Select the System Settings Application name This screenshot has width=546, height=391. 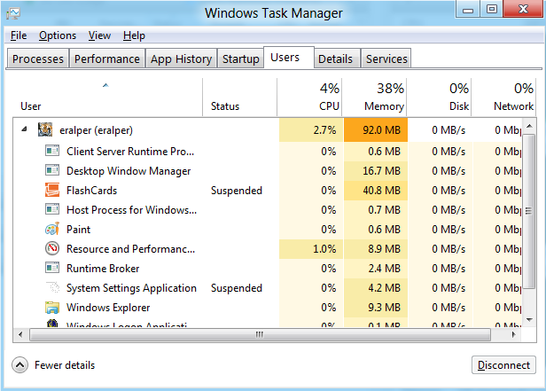131,288
